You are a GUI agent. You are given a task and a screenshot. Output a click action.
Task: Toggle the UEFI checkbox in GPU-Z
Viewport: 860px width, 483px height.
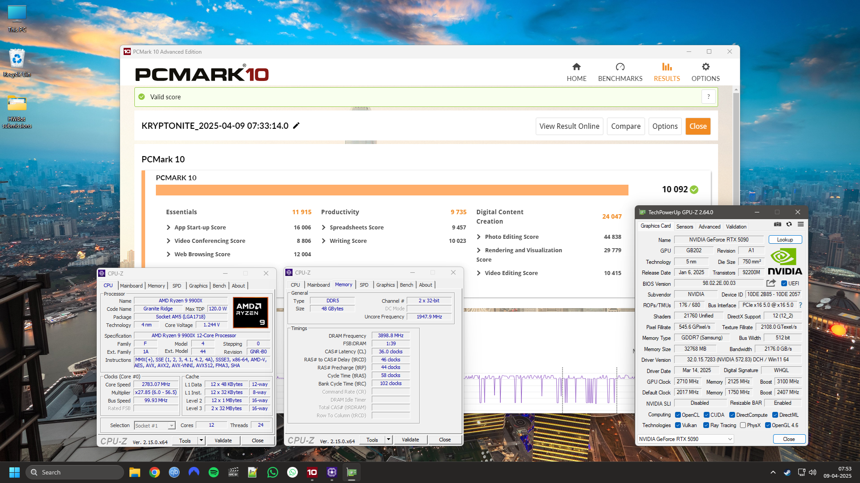click(x=784, y=283)
